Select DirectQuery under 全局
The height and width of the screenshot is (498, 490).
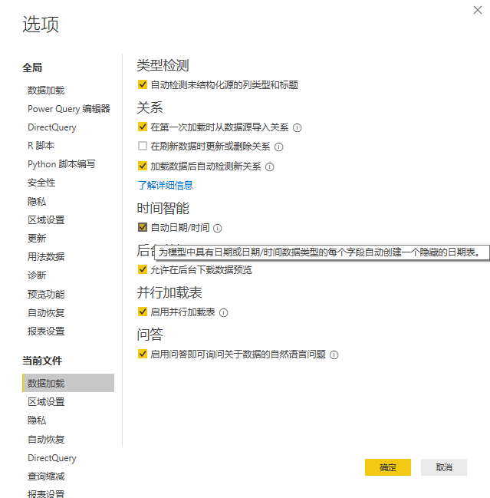52,127
